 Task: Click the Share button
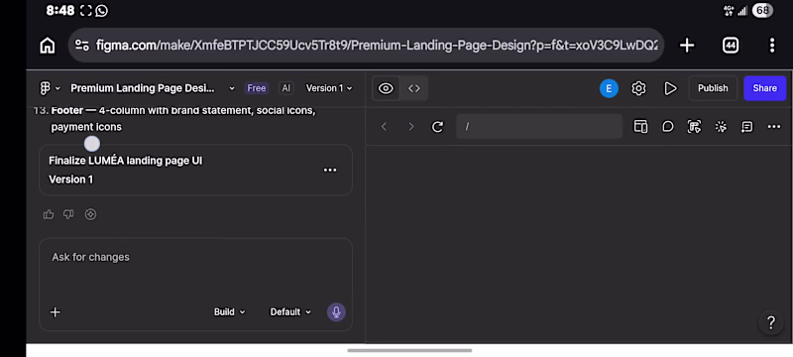point(764,88)
